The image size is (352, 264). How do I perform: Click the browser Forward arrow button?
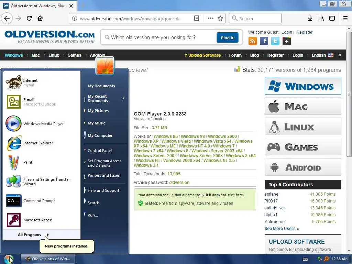pyautogui.click(x=18, y=18)
